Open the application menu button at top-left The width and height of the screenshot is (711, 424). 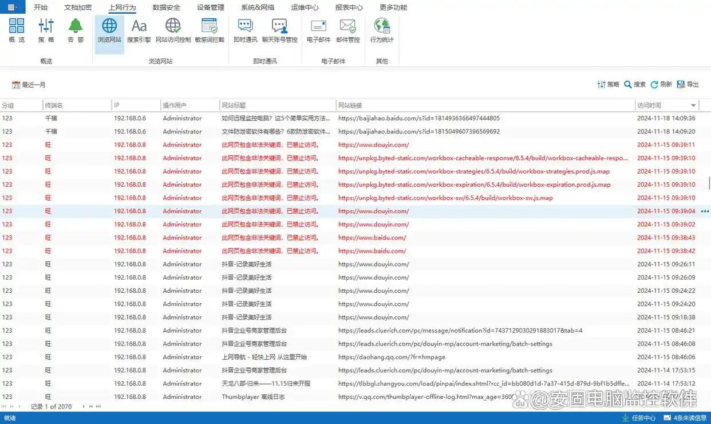coord(12,7)
